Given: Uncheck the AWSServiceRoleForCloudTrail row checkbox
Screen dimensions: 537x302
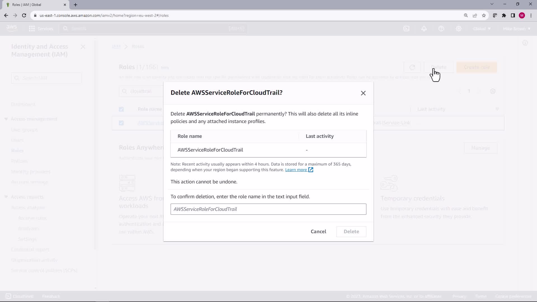Looking at the screenshot, I should click(121, 123).
